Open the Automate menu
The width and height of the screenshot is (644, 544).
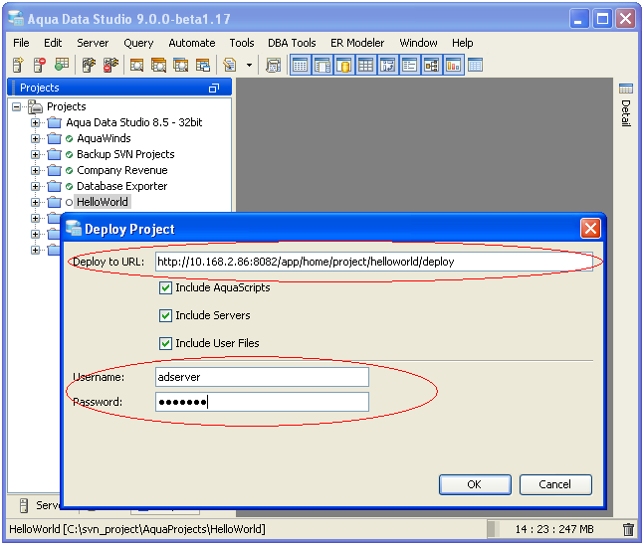pyautogui.click(x=192, y=43)
